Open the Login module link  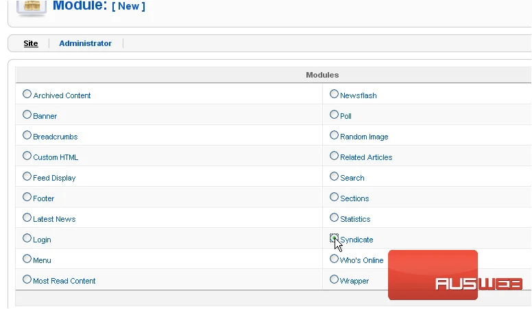coord(42,240)
